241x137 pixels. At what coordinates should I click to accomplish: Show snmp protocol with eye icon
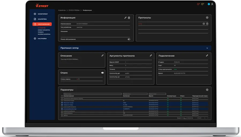click(204, 24)
